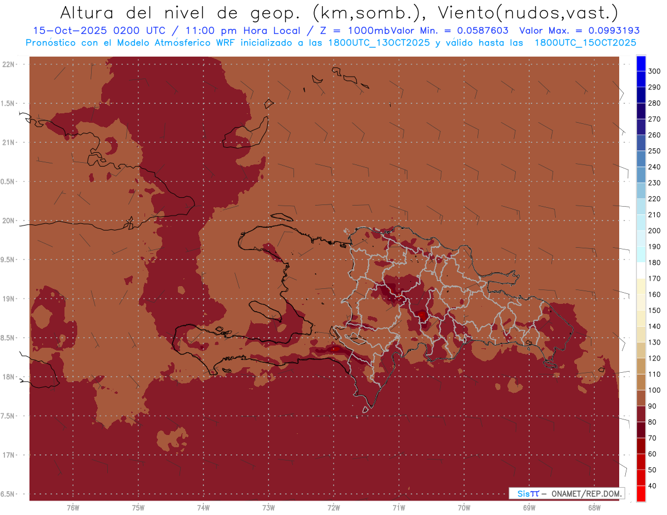Viewport: 667px width, 515px height.
Task: Click the latitude label 7.5N
Action: click(x=8, y=416)
